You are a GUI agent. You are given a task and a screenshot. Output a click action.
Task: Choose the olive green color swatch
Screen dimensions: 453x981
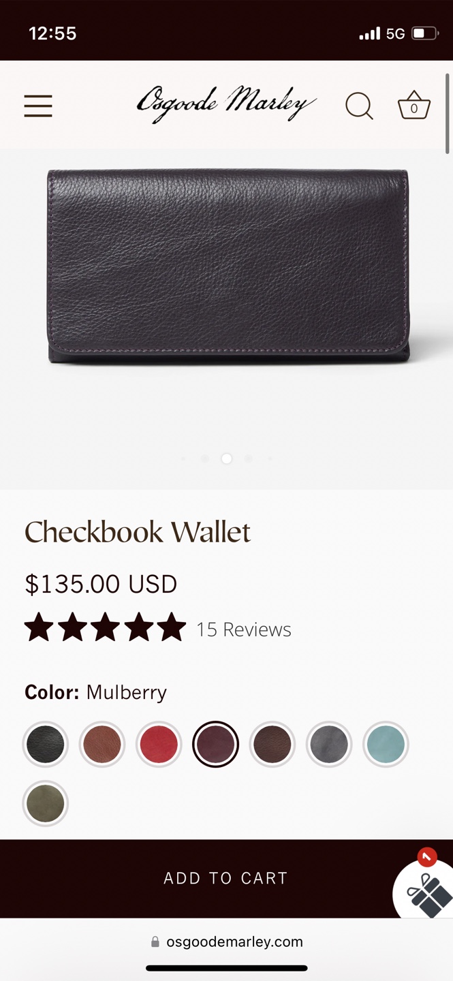46,803
